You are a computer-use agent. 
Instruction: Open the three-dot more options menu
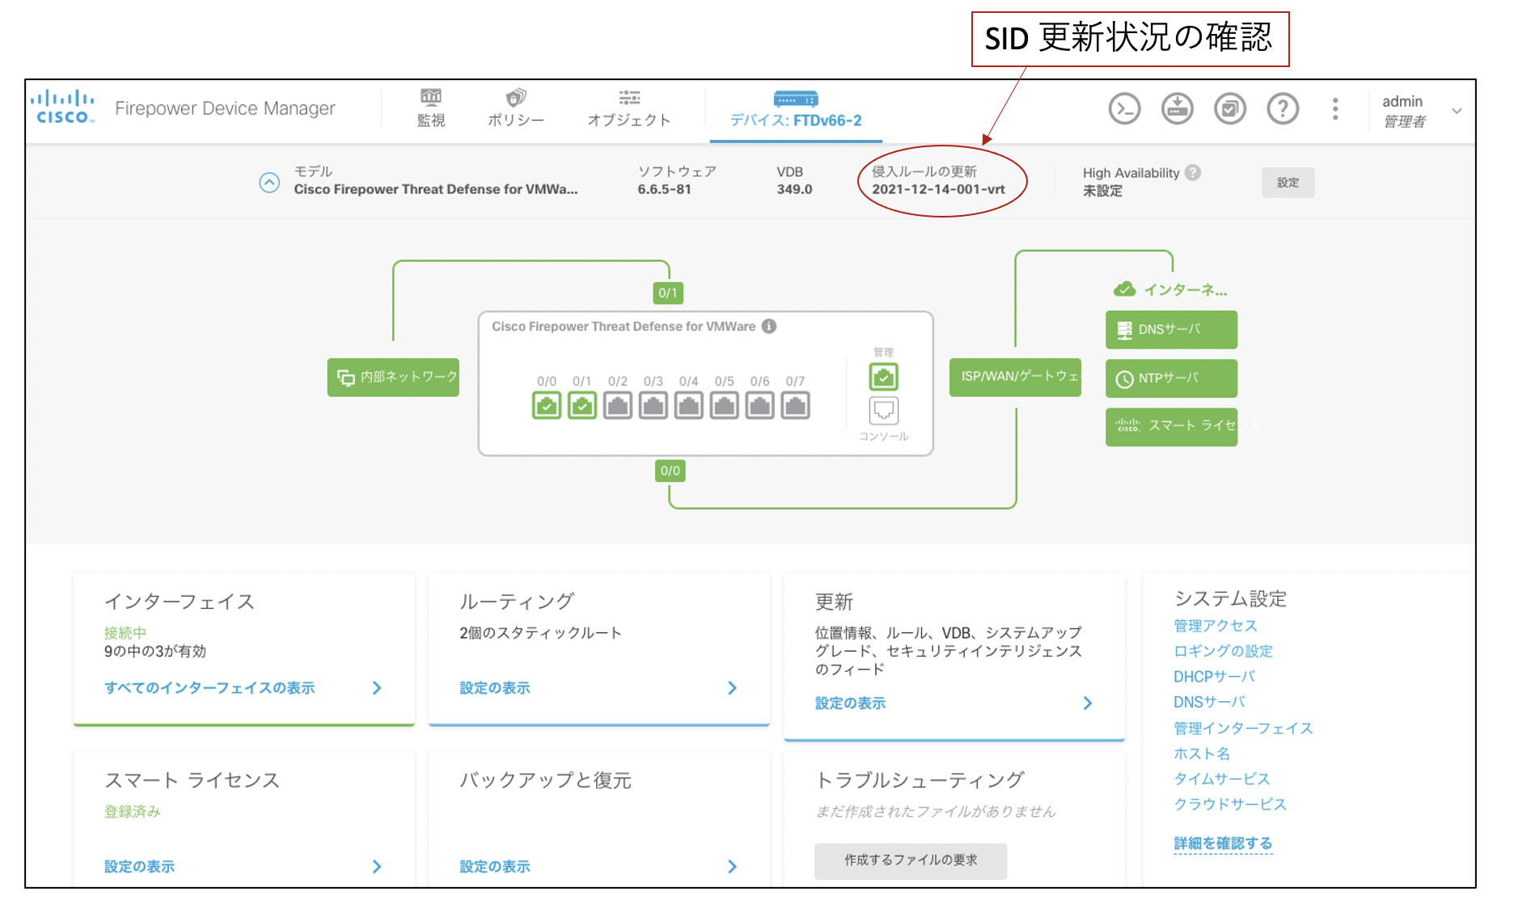pyautogui.click(x=1335, y=108)
